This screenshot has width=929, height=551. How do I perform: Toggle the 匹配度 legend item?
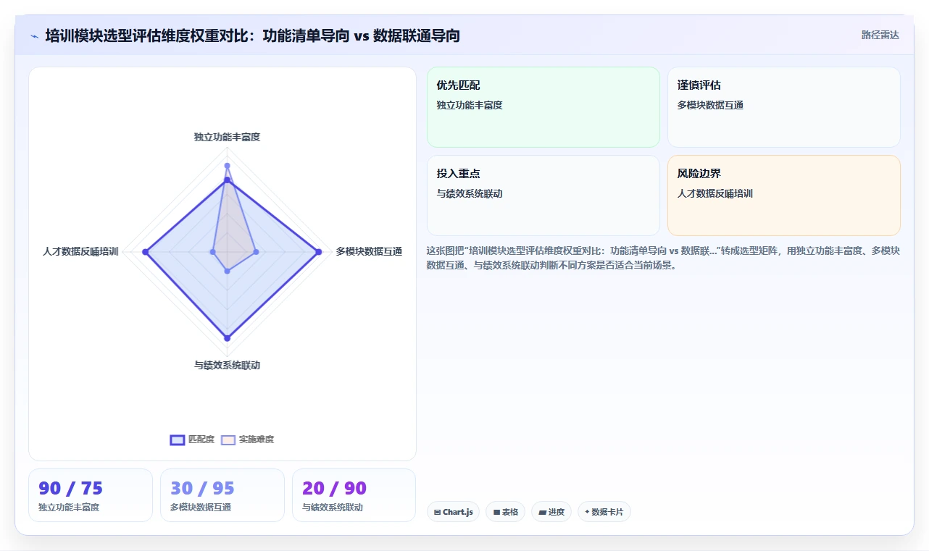[192, 439]
